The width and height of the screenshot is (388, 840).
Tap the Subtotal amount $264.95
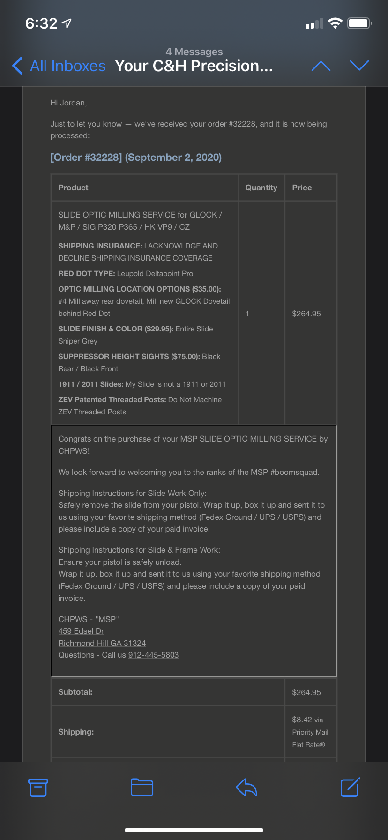tap(306, 692)
